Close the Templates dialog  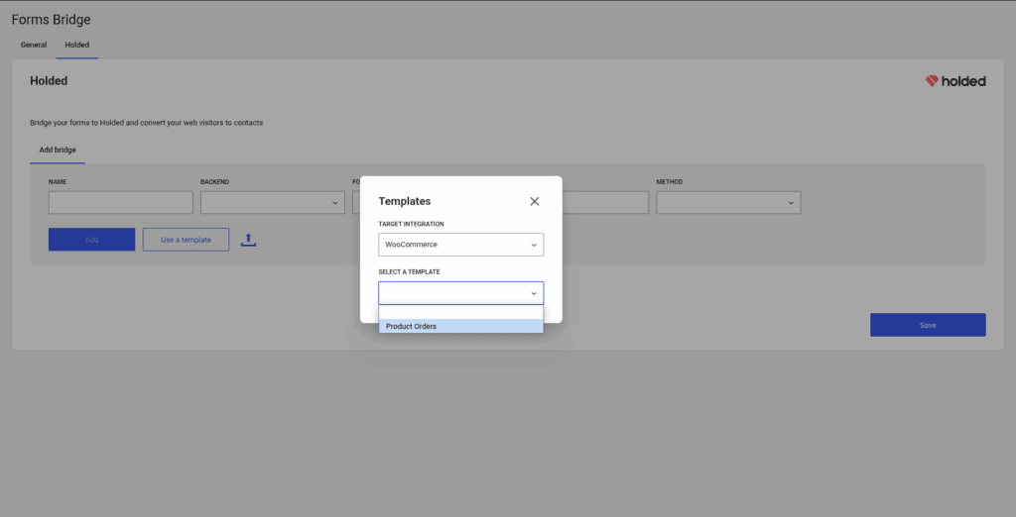(x=534, y=201)
